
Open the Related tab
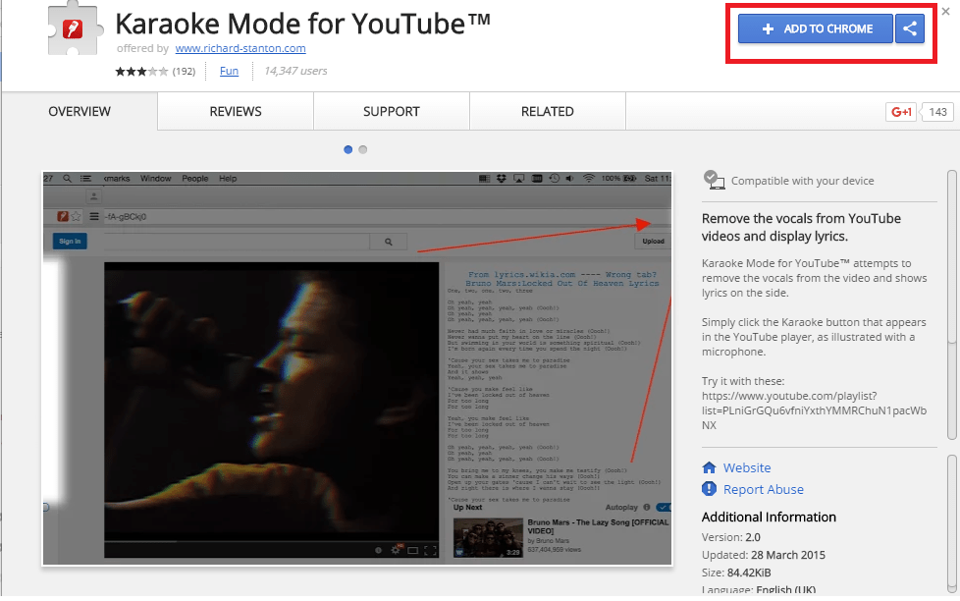548,112
